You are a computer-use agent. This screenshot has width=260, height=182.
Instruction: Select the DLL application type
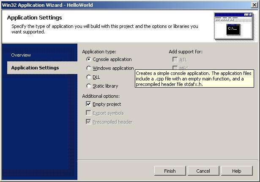(x=88, y=77)
